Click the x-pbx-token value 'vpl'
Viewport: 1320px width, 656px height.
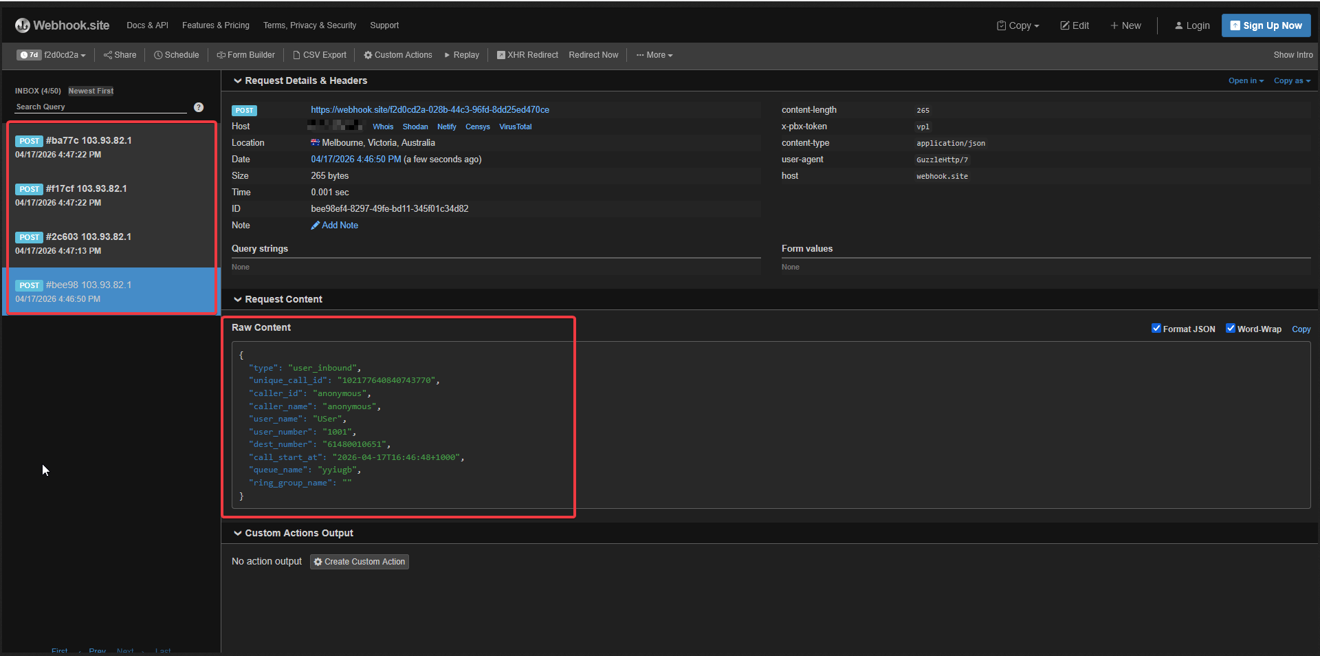coord(923,127)
